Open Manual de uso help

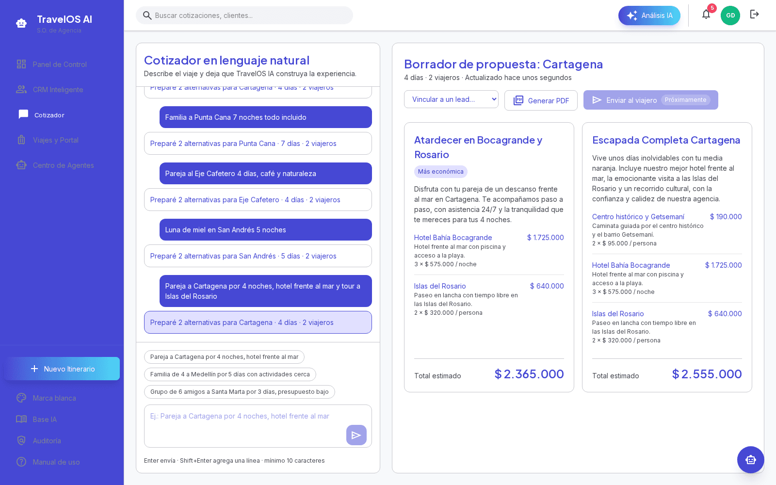[62, 462]
